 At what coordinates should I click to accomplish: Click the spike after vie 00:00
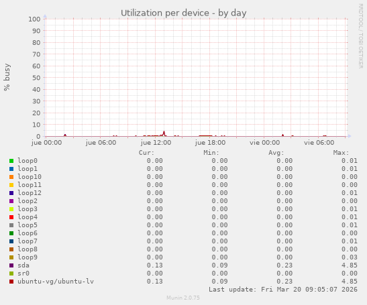coord(282,135)
